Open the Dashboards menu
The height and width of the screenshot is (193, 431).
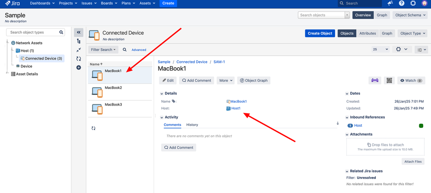tap(42, 3)
